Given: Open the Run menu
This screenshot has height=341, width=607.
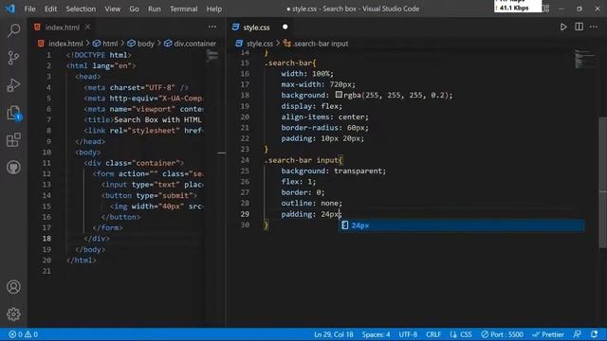Looking at the screenshot, I should point(154,9).
